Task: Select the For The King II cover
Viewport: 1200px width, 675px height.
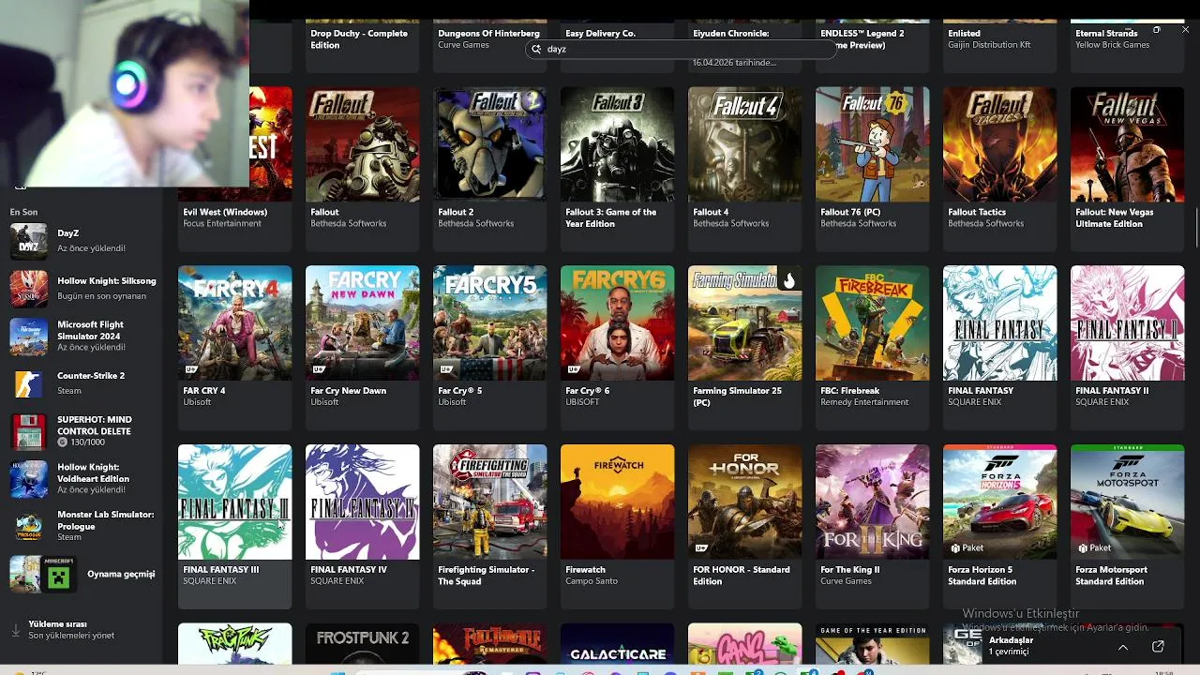Action: pos(872,502)
